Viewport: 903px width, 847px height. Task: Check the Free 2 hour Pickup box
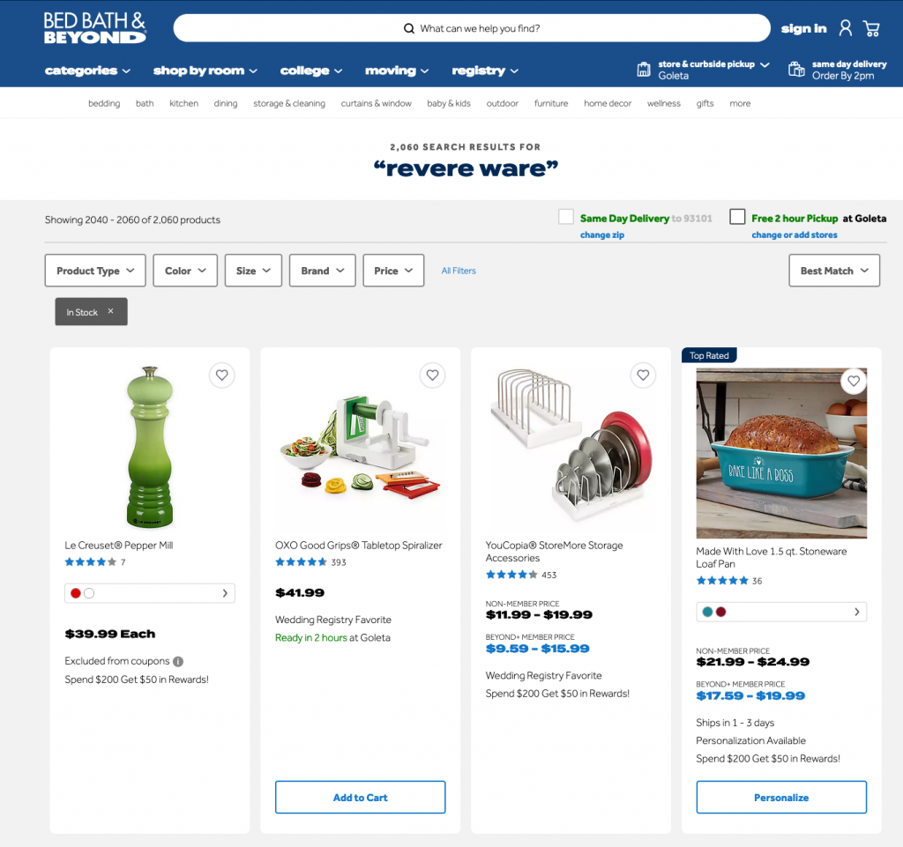point(737,217)
